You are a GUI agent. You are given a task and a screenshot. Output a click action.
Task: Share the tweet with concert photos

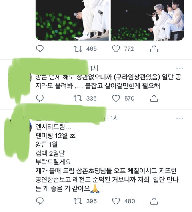tap(154, 49)
